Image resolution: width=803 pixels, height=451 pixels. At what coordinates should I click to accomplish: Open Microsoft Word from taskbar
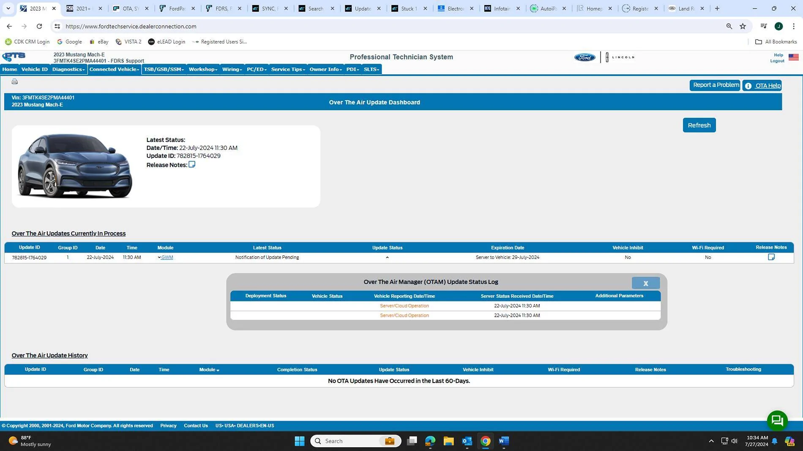point(504,441)
